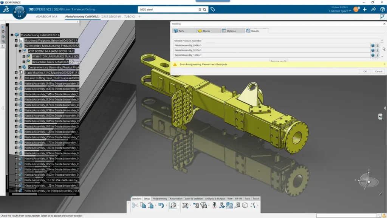Screen dimensions: 387x218
Task: Click the blue view icon for NestedAssembly_1.49in.1
Action: point(373,55)
